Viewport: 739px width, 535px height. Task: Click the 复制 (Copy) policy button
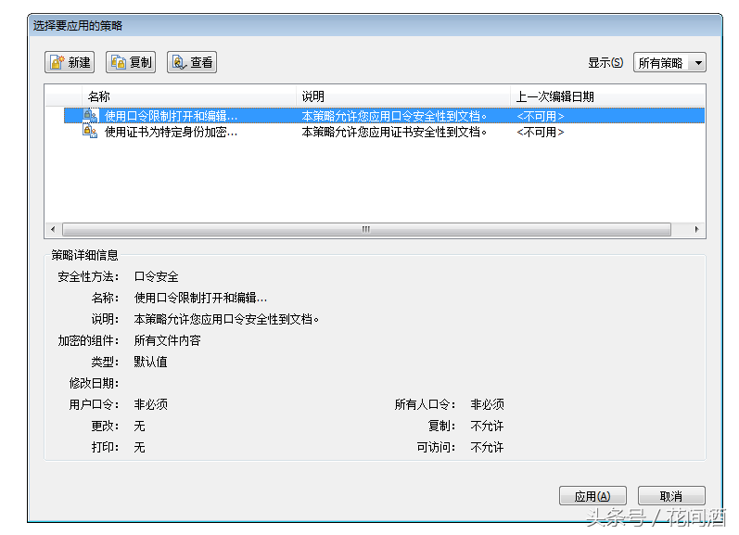pyautogui.click(x=131, y=62)
